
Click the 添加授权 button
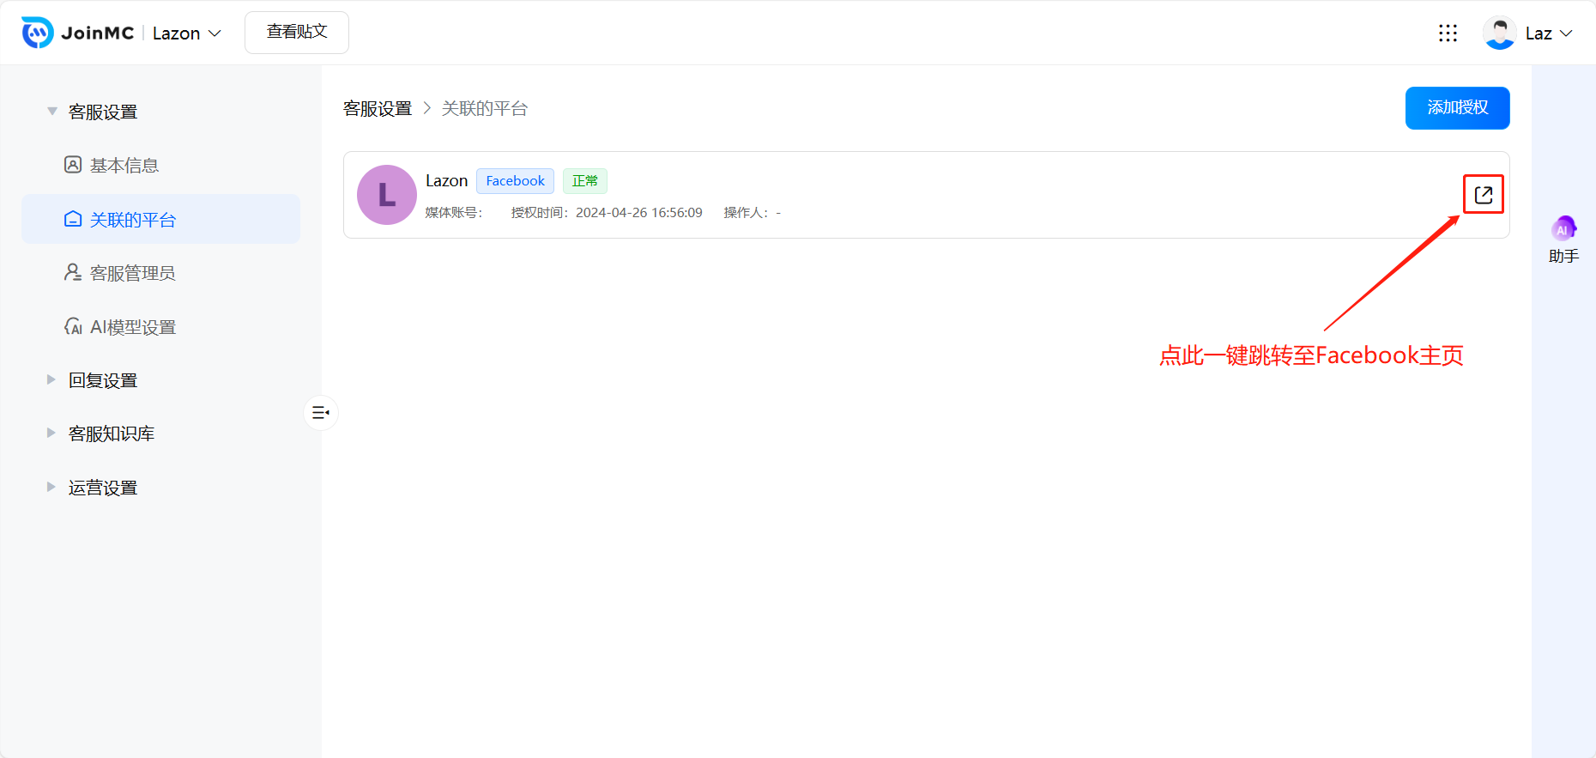click(1457, 108)
